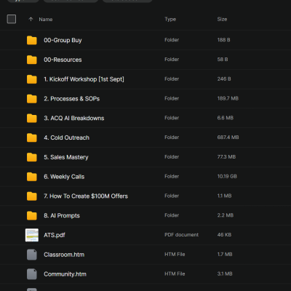Viewport: 291px width, 291px height.
Task: Click the Cold Outreach folder icon
Action: pos(32,137)
